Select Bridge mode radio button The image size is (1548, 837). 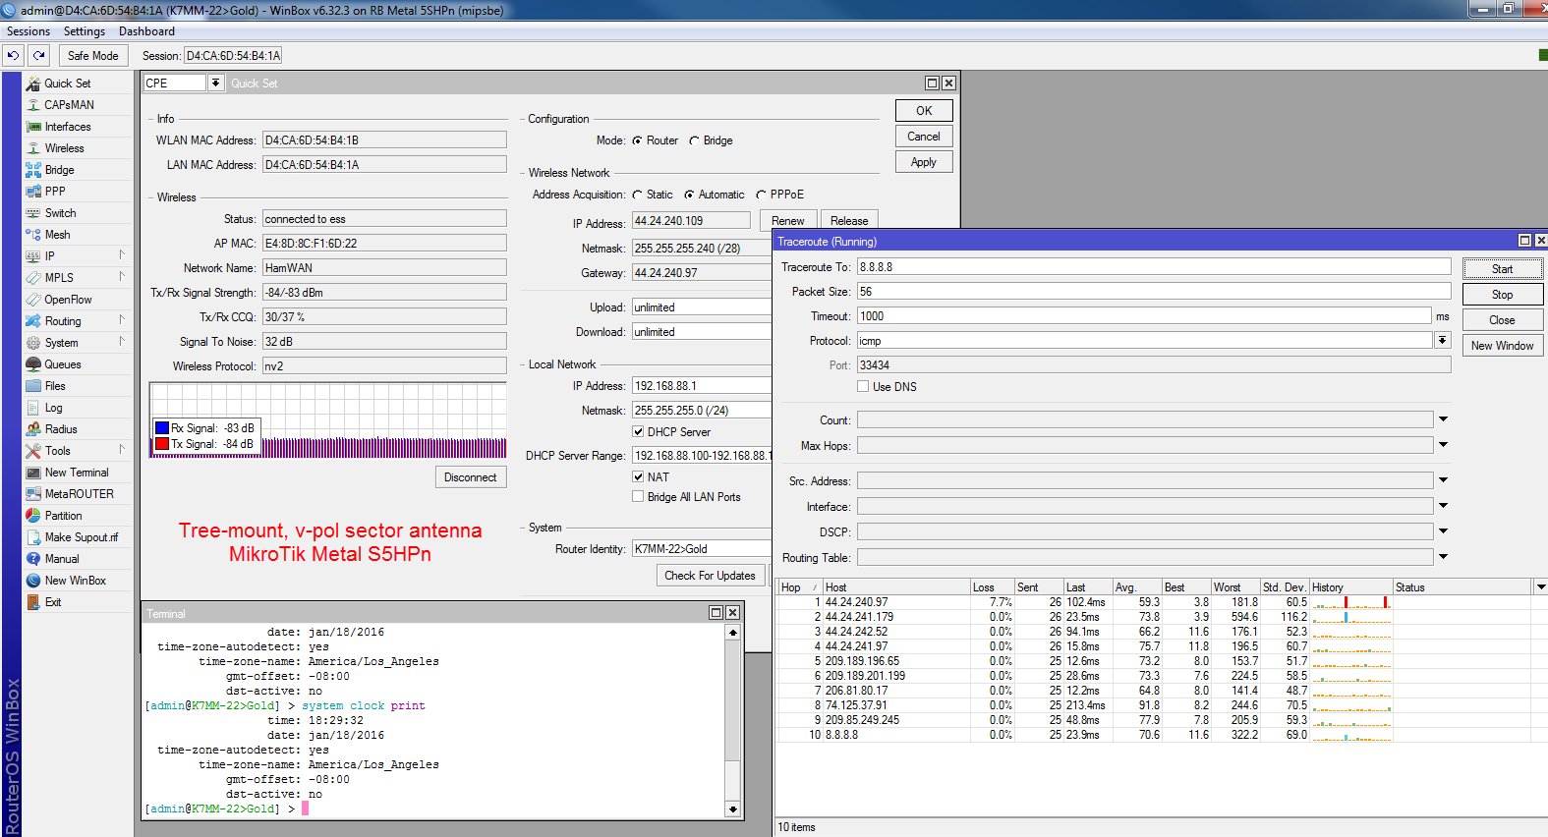point(695,140)
